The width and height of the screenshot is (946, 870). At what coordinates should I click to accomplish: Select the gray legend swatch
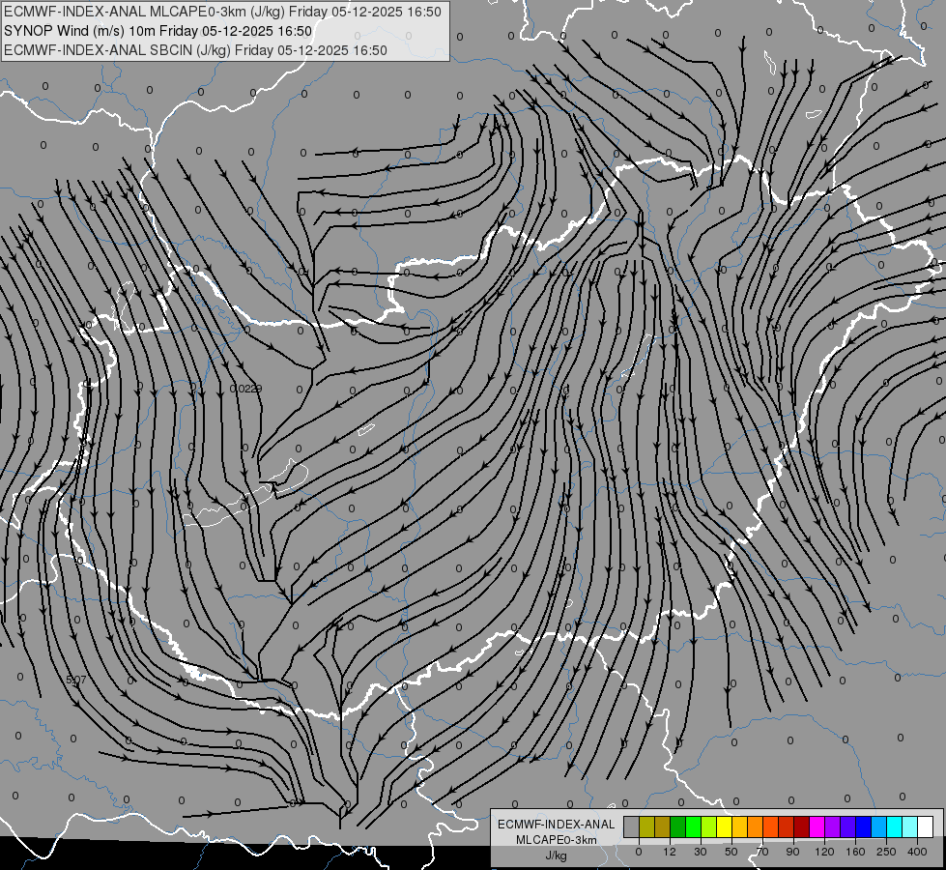pos(631,826)
